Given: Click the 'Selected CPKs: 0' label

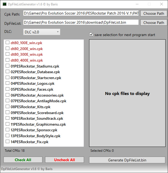Looking at the screenshot, I should point(102,151).
